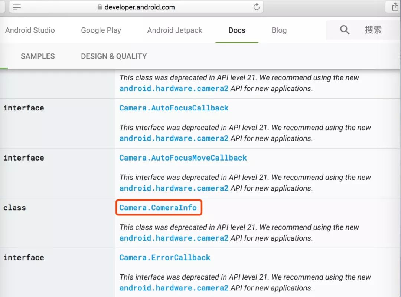Click the magnifying glass search icon
This screenshot has height=297, width=401.
coord(345,30)
